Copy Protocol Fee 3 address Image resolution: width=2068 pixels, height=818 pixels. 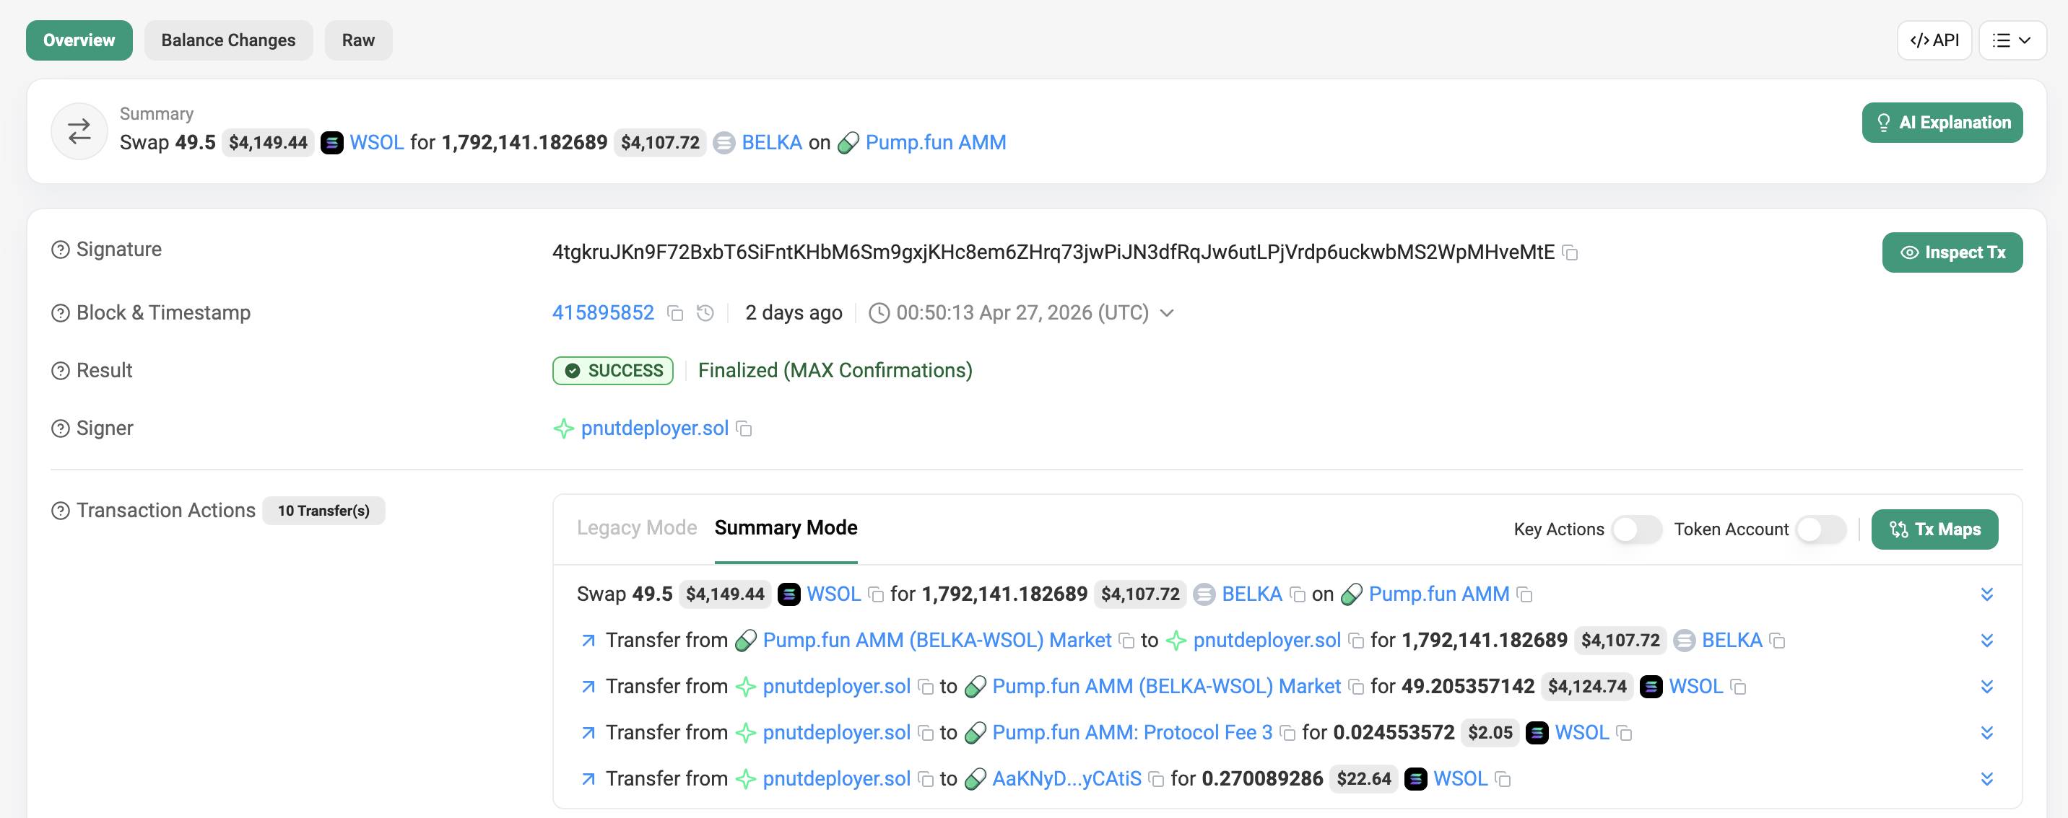pyautogui.click(x=1287, y=733)
